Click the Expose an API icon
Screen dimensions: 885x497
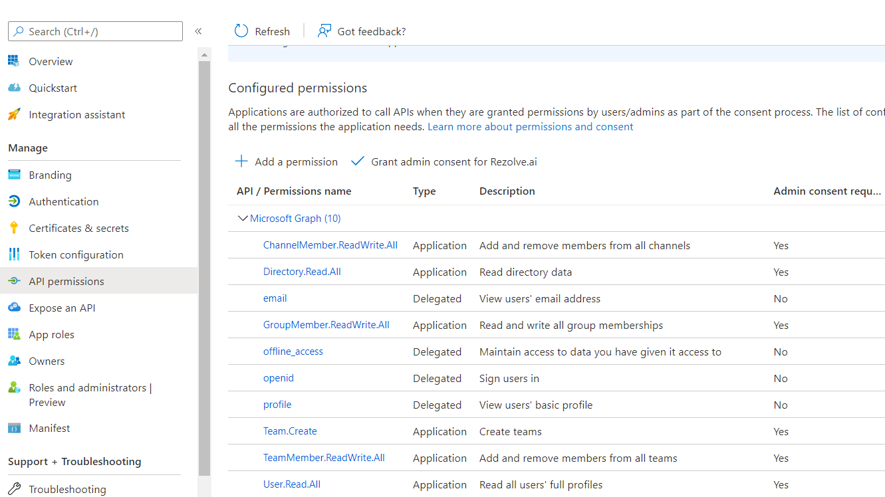click(14, 308)
